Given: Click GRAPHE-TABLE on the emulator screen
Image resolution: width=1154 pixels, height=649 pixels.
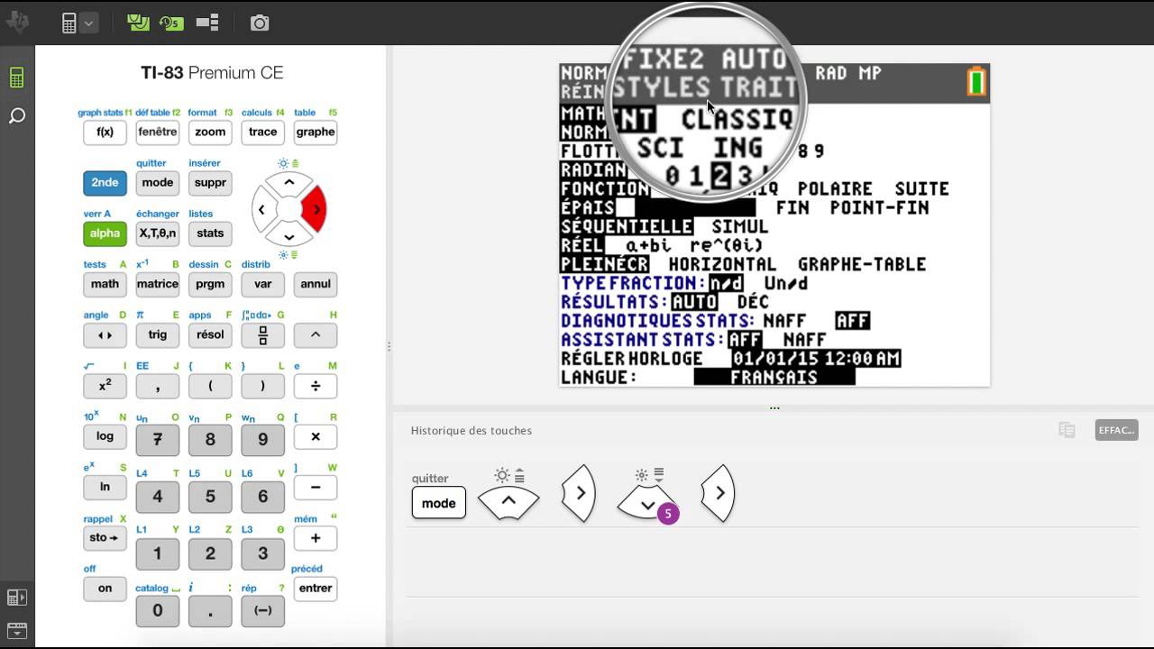Looking at the screenshot, I should [862, 264].
